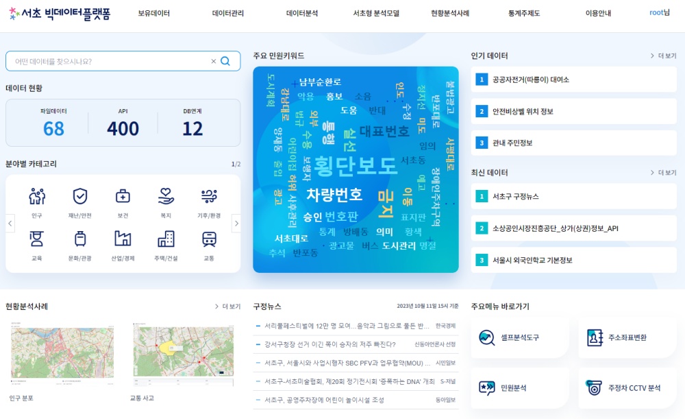Open the 강서구청장 선거 news headline

[x=330, y=344]
